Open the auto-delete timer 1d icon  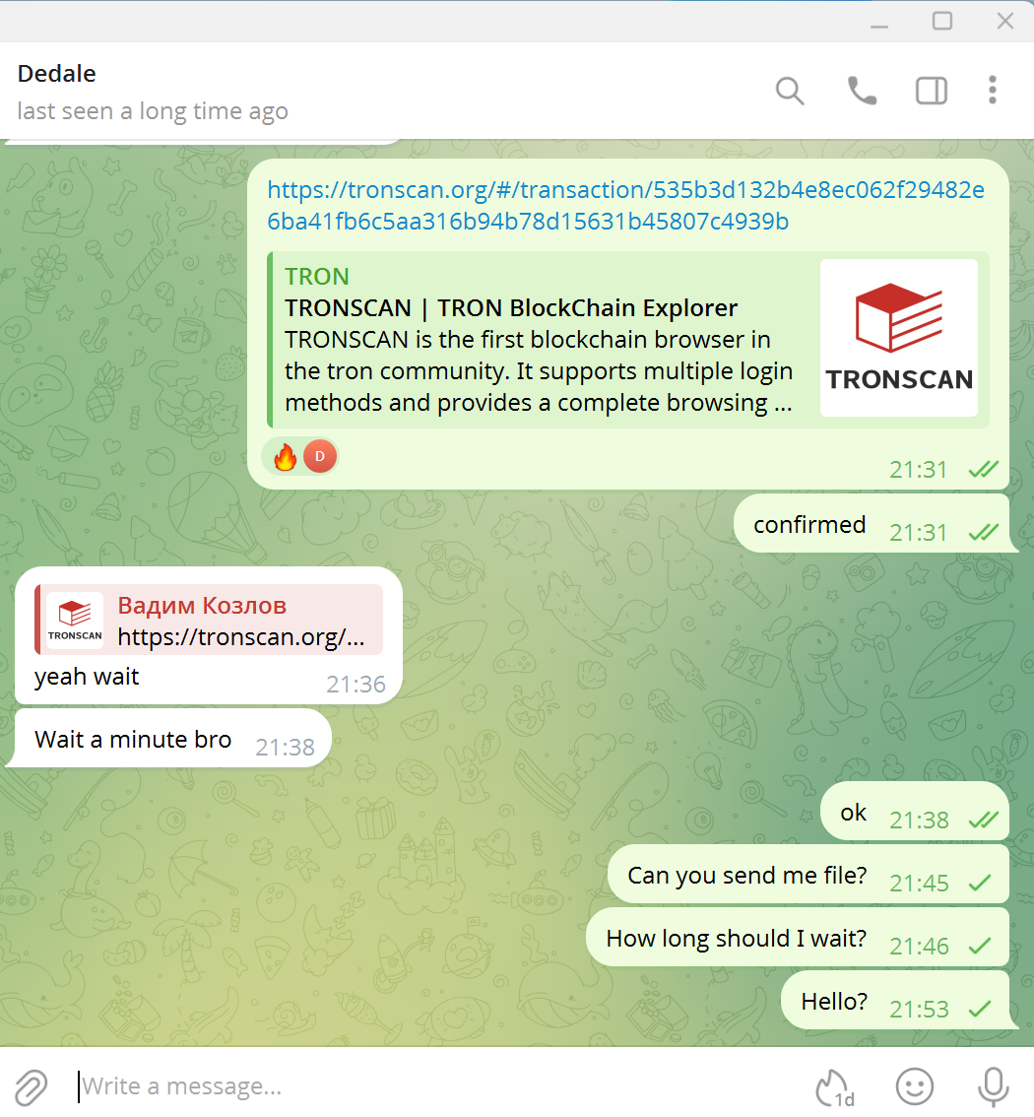pyautogui.click(x=835, y=1087)
